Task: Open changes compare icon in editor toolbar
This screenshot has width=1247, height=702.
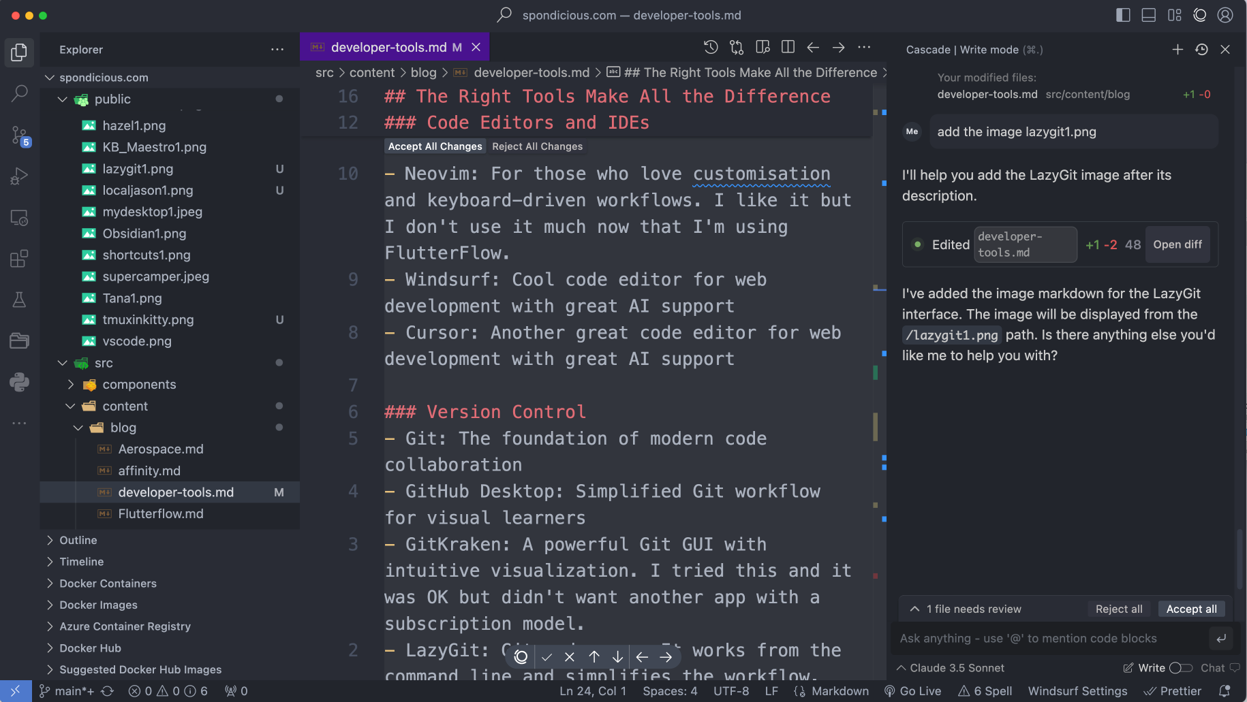Action: tap(737, 47)
